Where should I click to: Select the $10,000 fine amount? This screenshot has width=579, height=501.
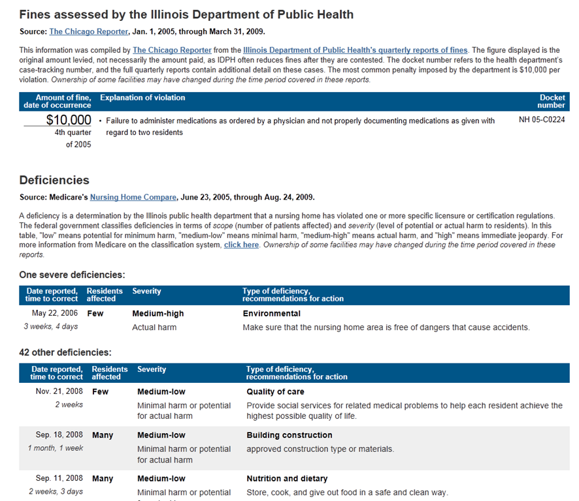(x=69, y=120)
